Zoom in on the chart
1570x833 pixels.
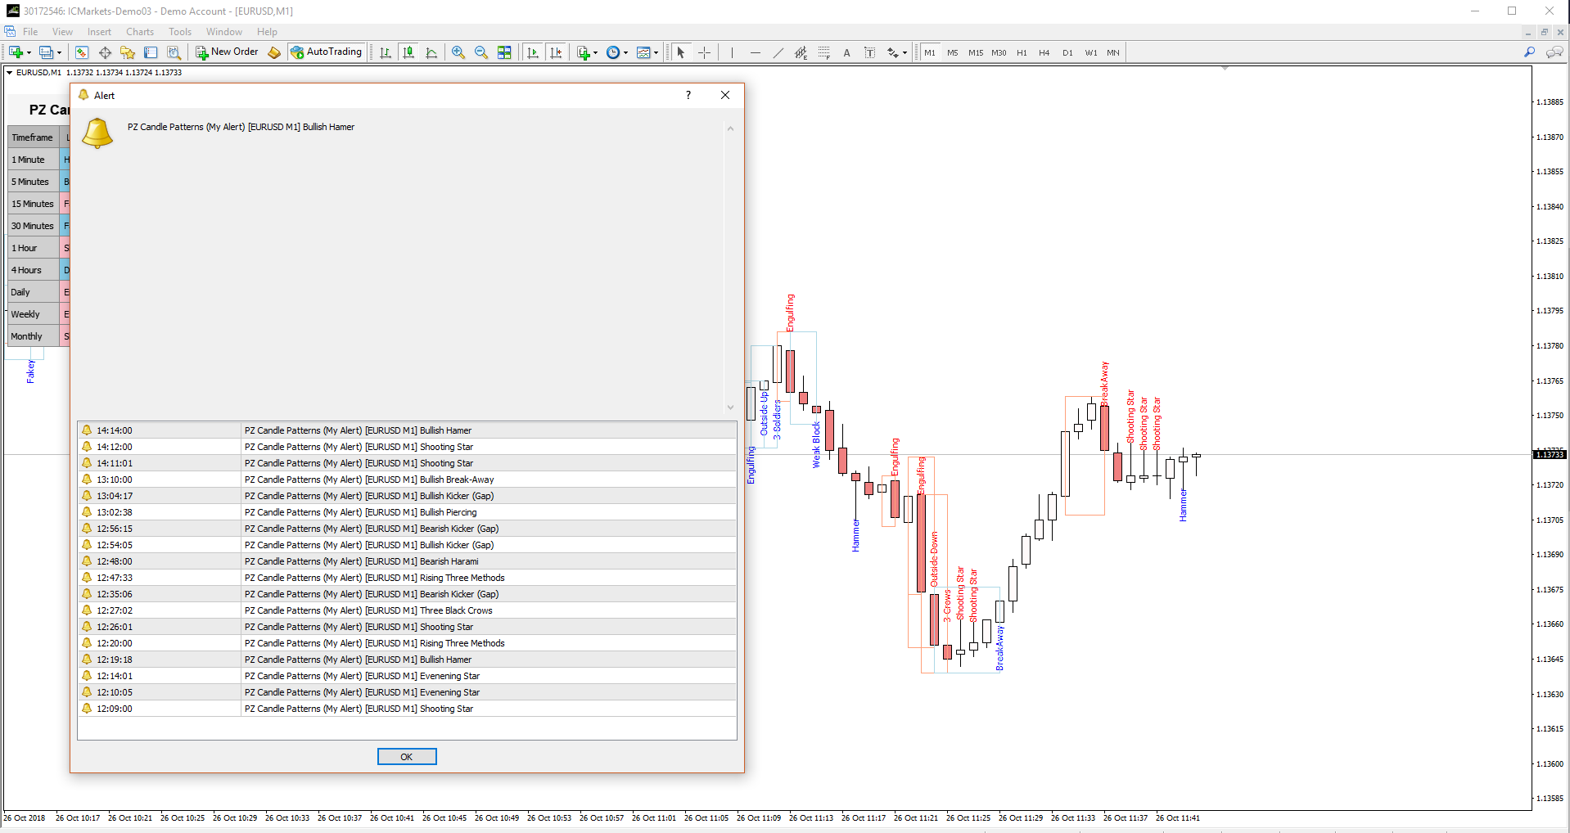458,52
